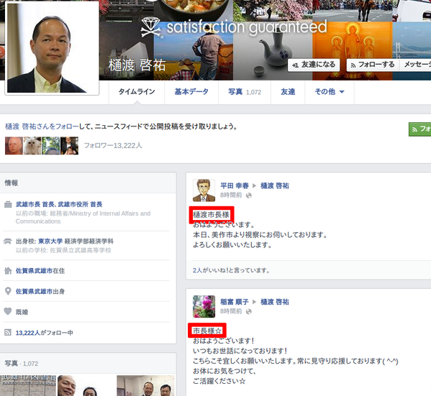This screenshot has width=431, height=396.
Task: Open the 東京大学 link
Action: coord(50,241)
